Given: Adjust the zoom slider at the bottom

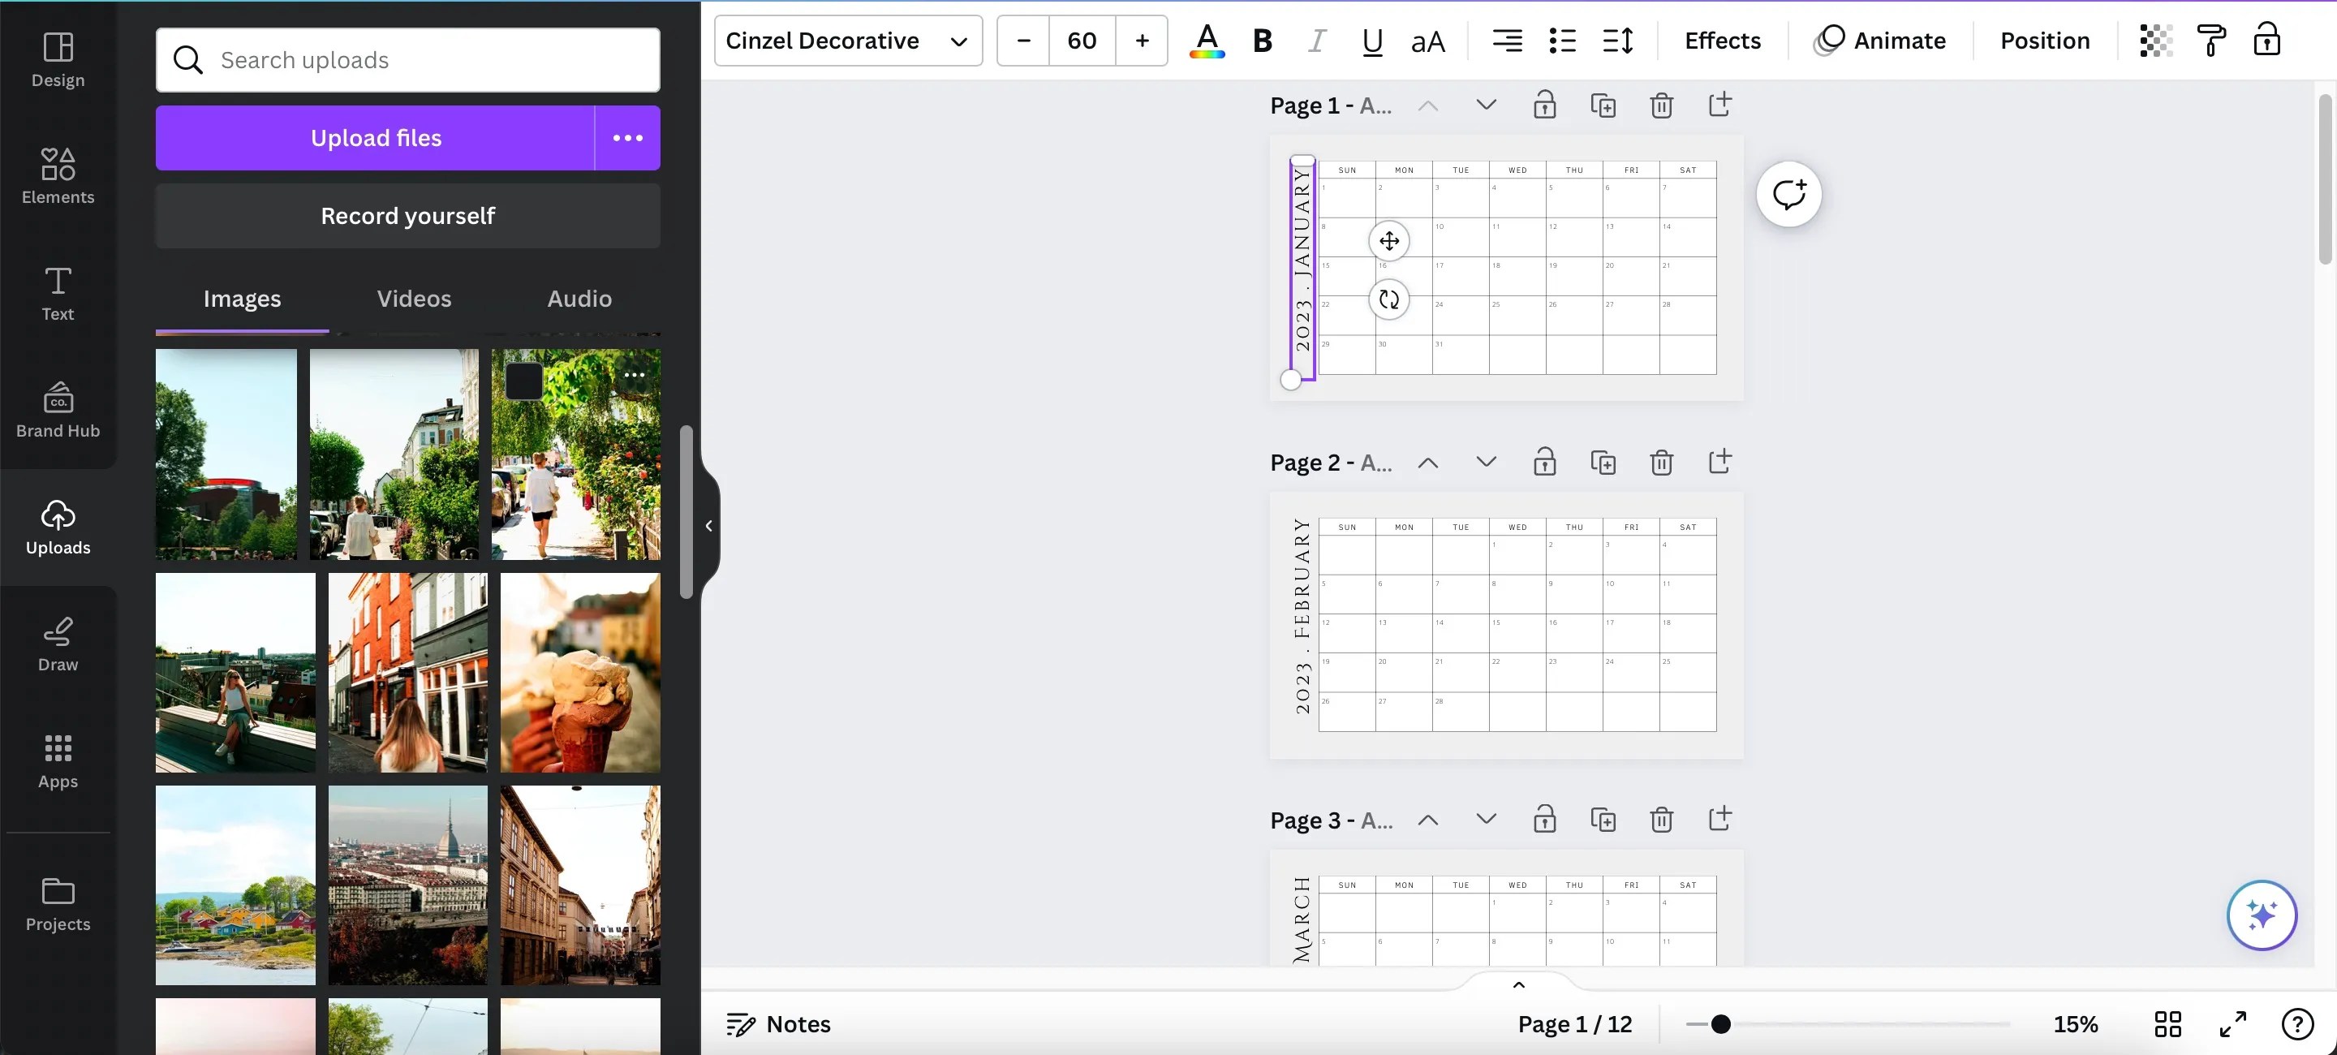Looking at the screenshot, I should (x=1720, y=1023).
